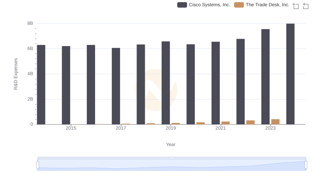The image size is (313, 180).
Task: Click the 4B y-axis label
Action: click(x=30, y=74)
